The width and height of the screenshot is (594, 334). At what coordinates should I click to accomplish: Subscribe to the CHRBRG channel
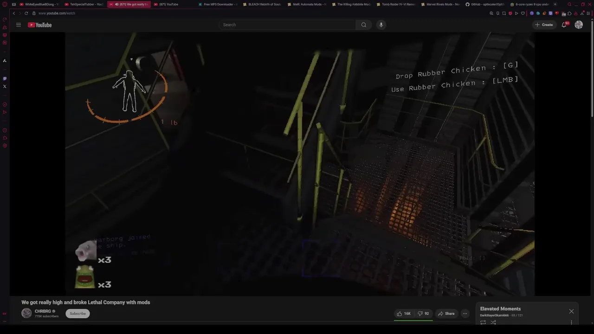(x=77, y=314)
